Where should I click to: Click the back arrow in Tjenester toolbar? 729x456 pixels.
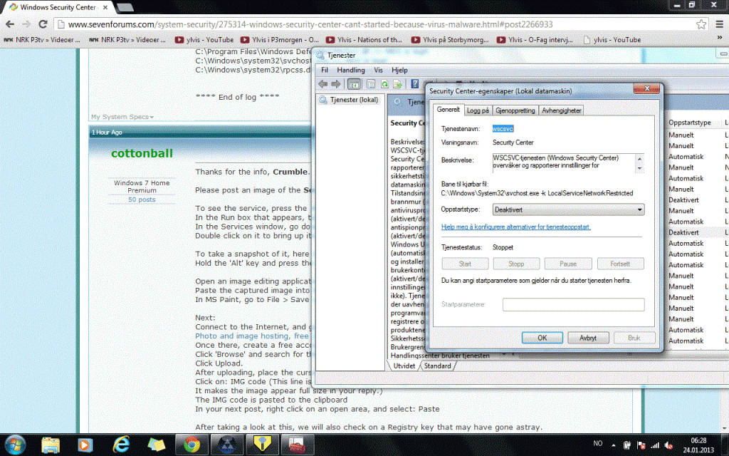(x=322, y=84)
